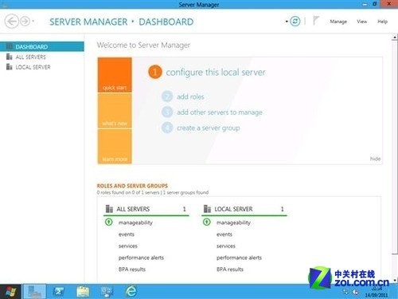
Task: Open the Help menu
Action: click(x=382, y=22)
